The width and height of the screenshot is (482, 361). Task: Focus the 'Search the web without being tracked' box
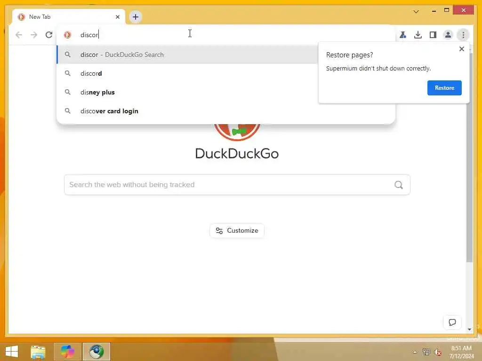click(x=237, y=185)
